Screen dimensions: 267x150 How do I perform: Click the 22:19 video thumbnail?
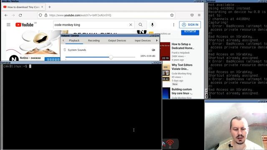(x=165, y=51)
